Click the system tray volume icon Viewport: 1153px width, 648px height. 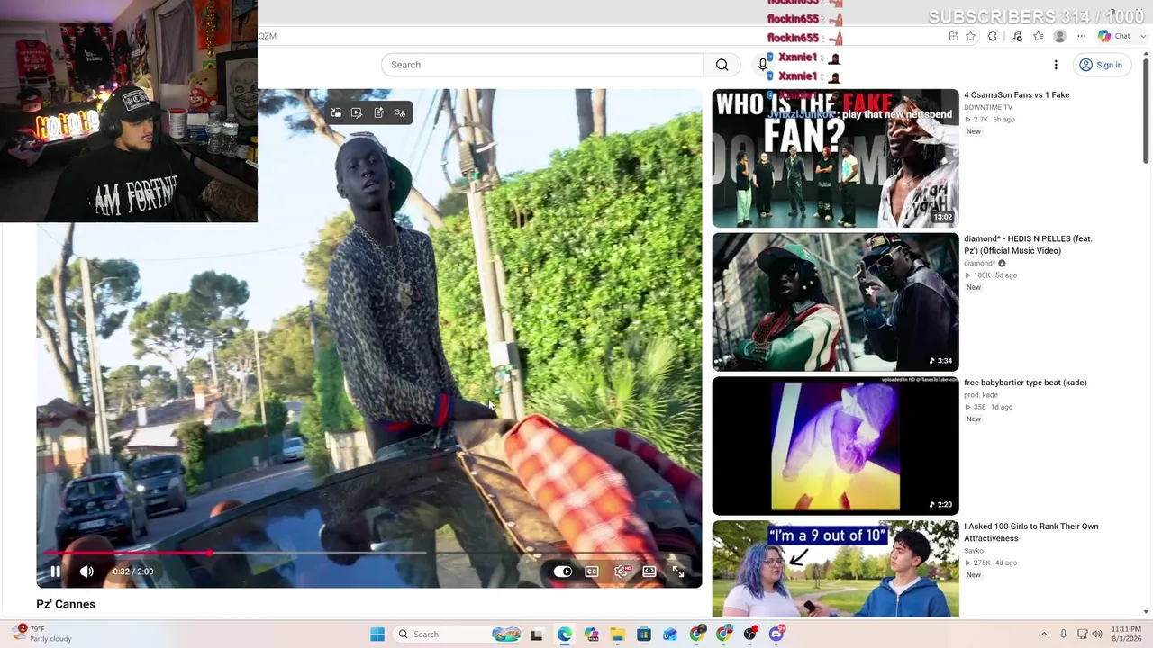[x=1097, y=634]
